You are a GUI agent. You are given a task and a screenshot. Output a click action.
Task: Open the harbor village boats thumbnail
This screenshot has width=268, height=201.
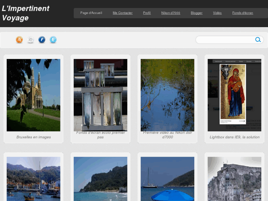(x=34, y=179)
